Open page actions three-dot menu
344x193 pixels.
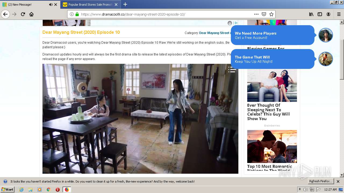(x=256, y=14)
